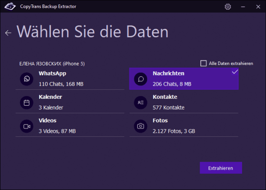The image size is (266, 190).
Task: Select the Fotos camera icon
Action: pyautogui.click(x=141, y=126)
